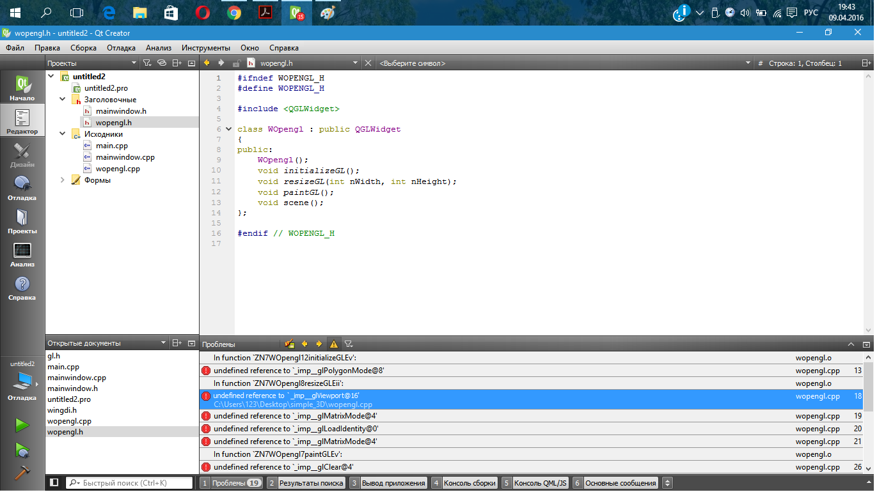
Task: Build project with the hammer icon
Action: click(22, 472)
